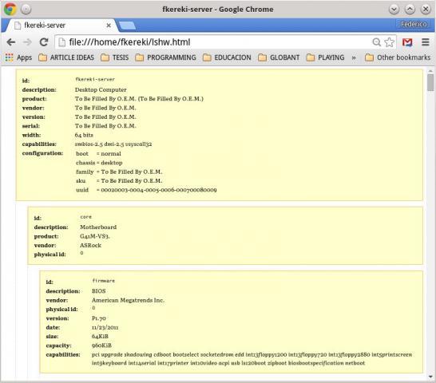Maximize the Chrome window
This screenshot has height=383, width=436.
[410, 10]
